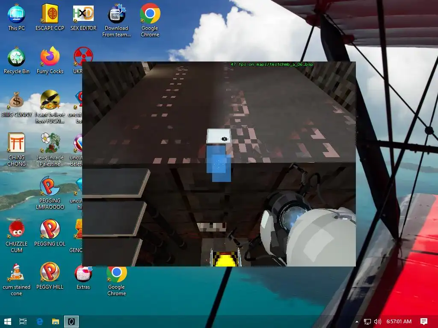Select the Firefox logo desktop icon
The height and width of the screenshot is (328, 438).
click(x=50, y=60)
